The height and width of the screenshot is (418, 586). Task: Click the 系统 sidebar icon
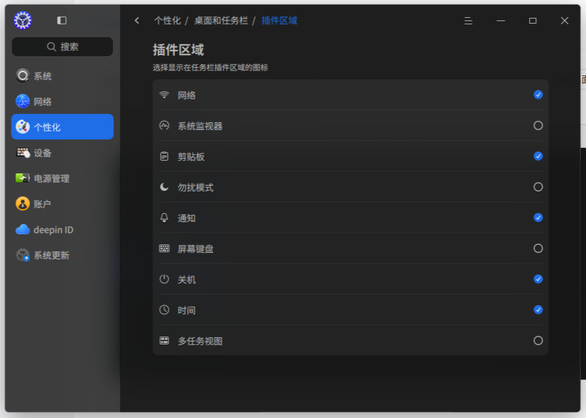pyautogui.click(x=22, y=76)
